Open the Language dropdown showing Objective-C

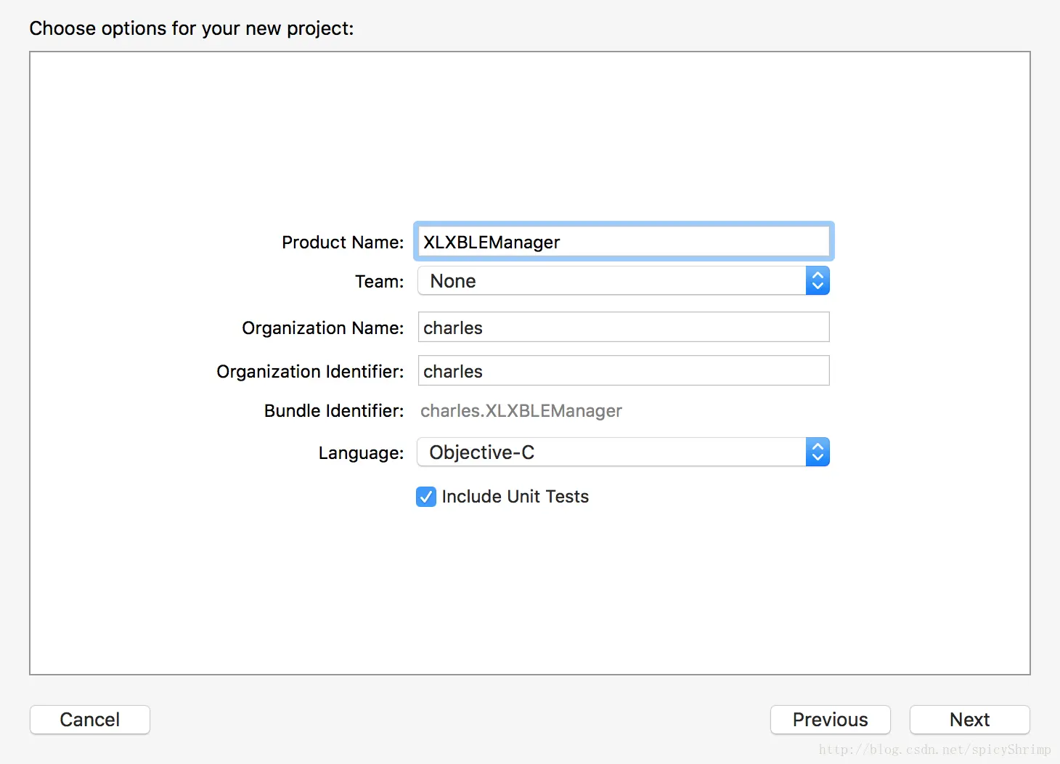611,452
